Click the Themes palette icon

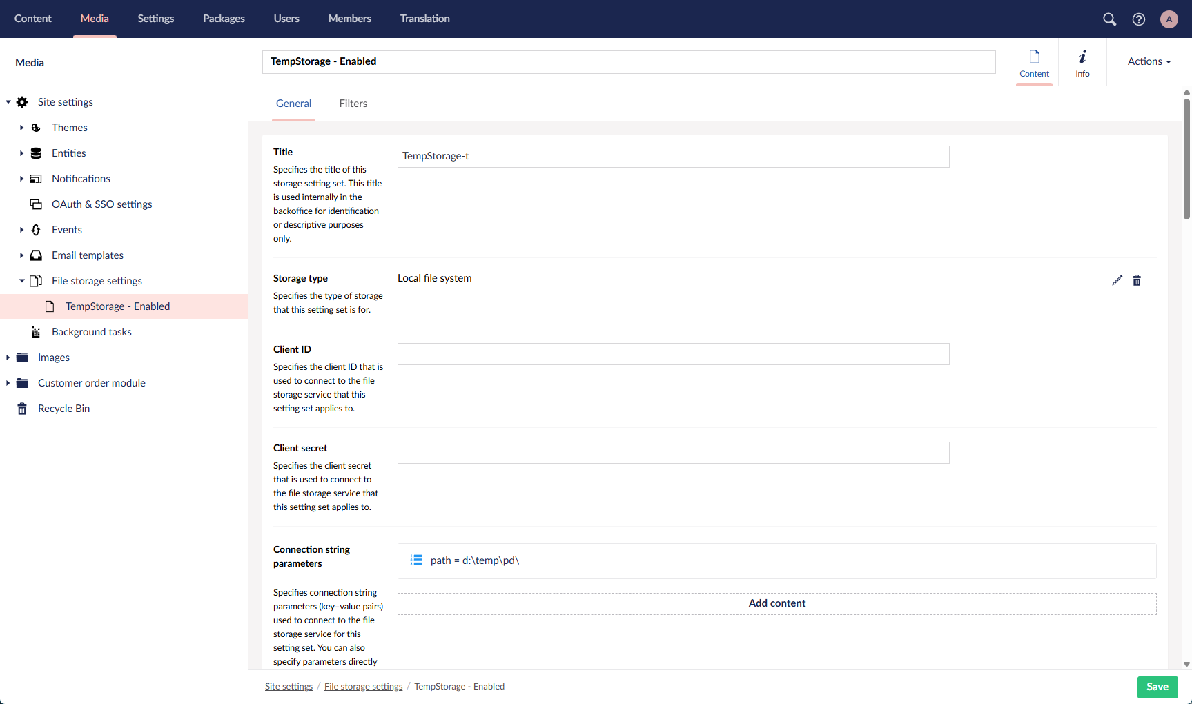pos(36,128)
